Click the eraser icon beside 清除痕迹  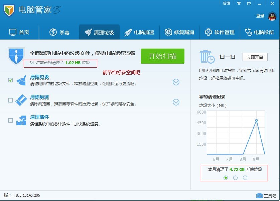[x=21, y=100]
